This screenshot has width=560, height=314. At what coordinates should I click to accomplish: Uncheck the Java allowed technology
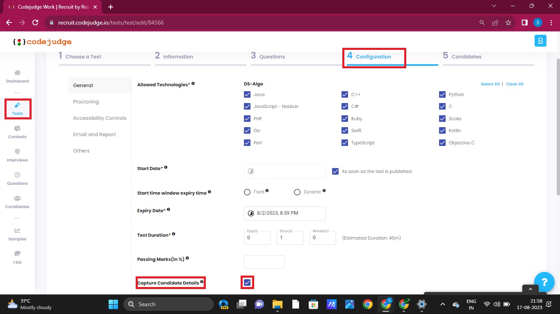click(x=247, y=94)
